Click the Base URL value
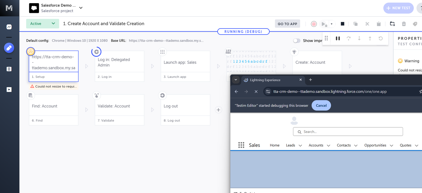Image resolution: width=422 pixels, height=193 pixels. (166, 41)
